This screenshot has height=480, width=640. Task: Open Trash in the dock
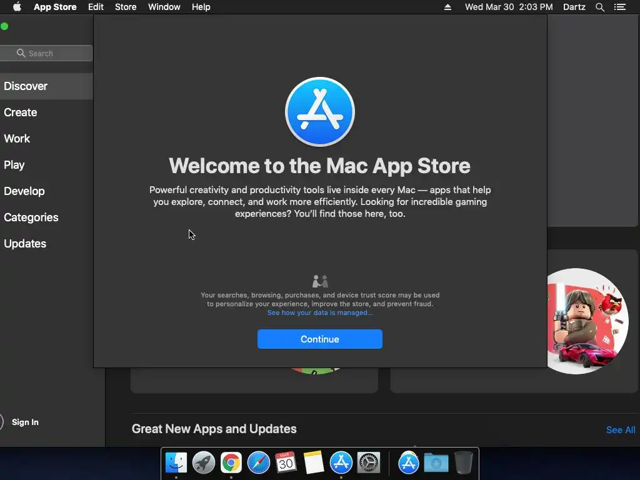coord(463,463)
